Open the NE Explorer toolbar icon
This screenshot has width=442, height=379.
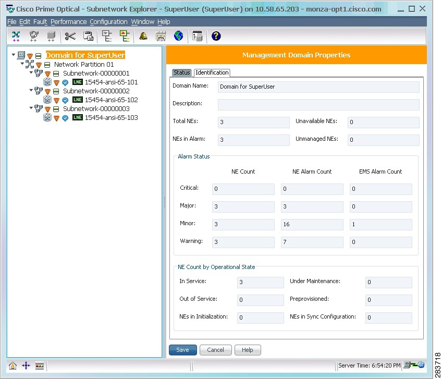click(x=197, y=36)
